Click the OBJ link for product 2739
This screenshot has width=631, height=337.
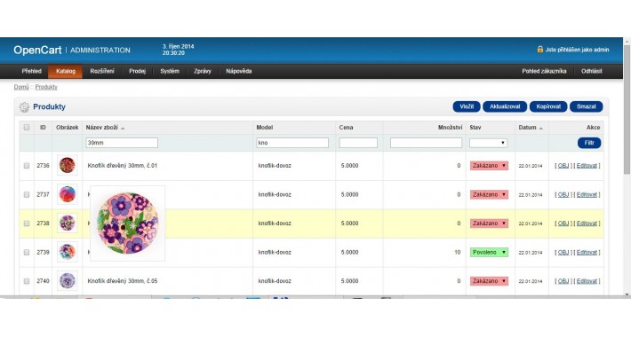[x=563, y=252]
